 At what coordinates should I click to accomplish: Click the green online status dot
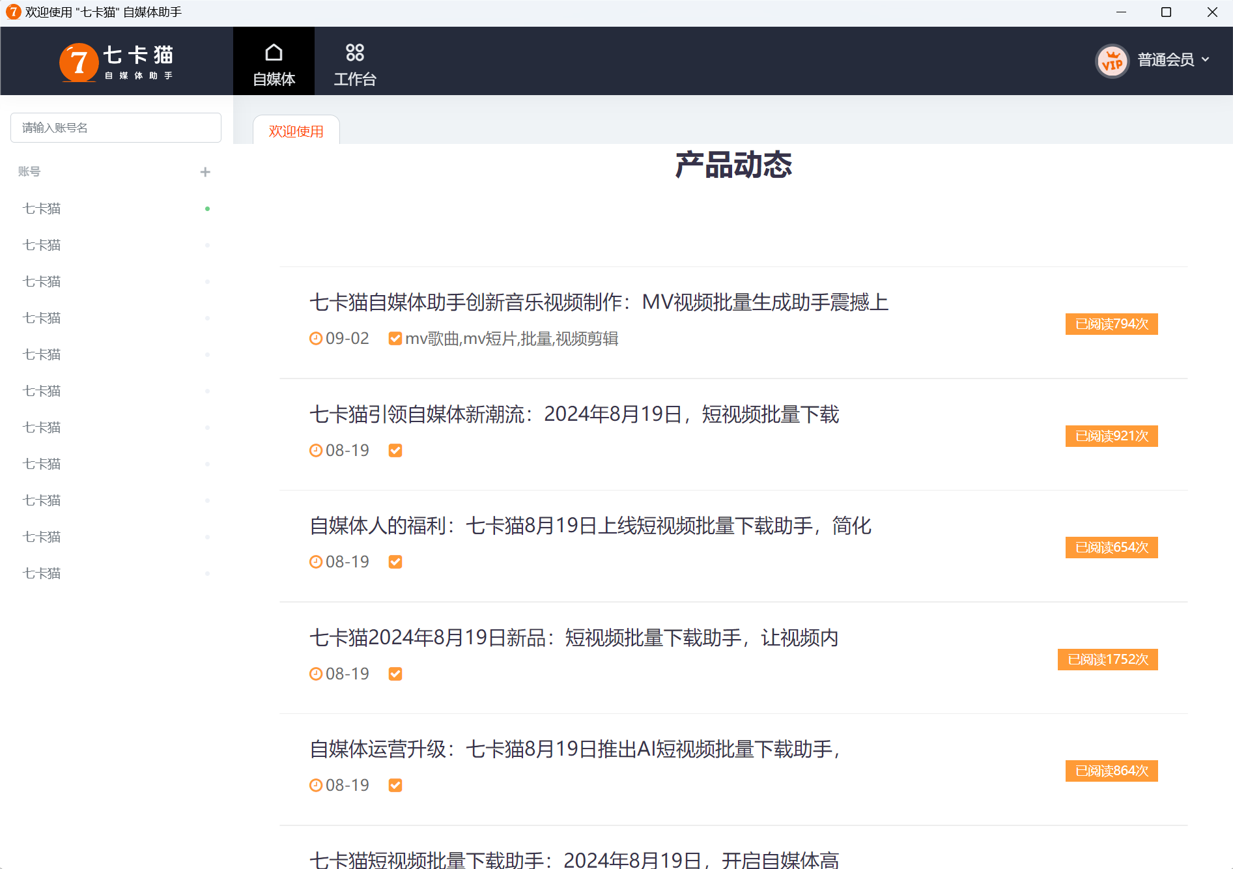coord(207,209)
